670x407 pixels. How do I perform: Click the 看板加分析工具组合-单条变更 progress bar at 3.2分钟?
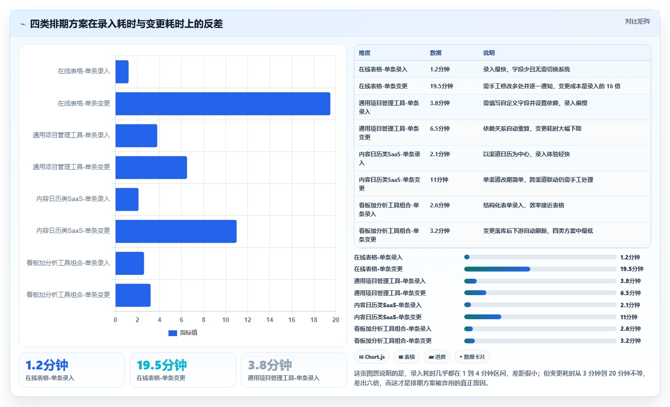pos(540,340)
